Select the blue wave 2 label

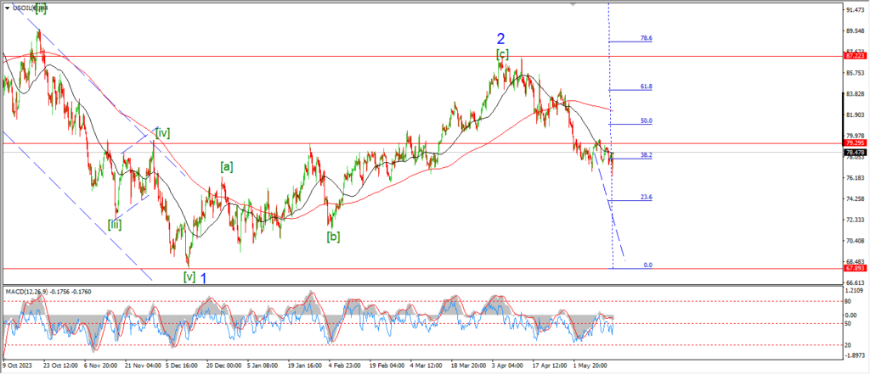click(x=501, y=38)
